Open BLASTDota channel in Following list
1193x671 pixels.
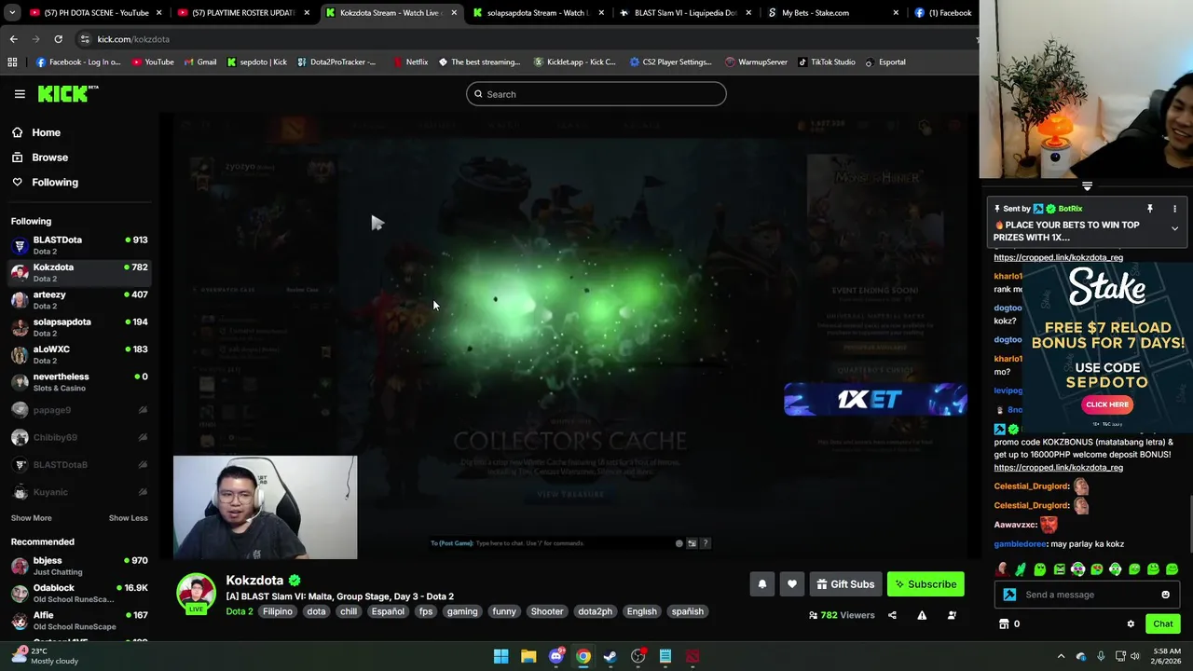79,245
